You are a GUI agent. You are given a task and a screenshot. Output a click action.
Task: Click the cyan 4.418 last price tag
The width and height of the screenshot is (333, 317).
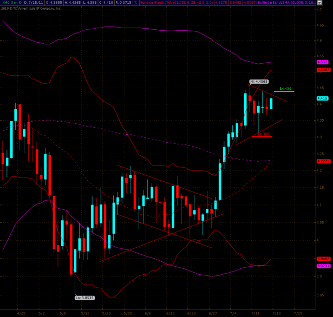[323, 98]
